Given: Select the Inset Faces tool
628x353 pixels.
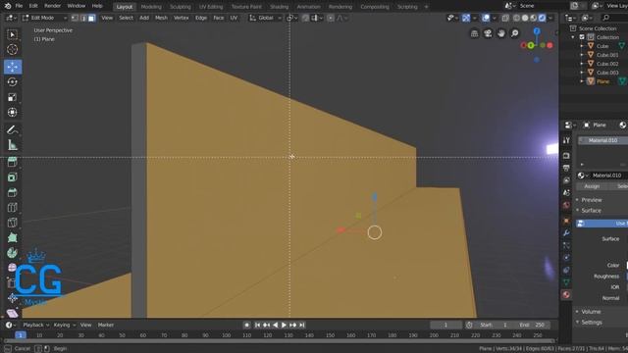Looking at the screenshot, I should (13, 177).
